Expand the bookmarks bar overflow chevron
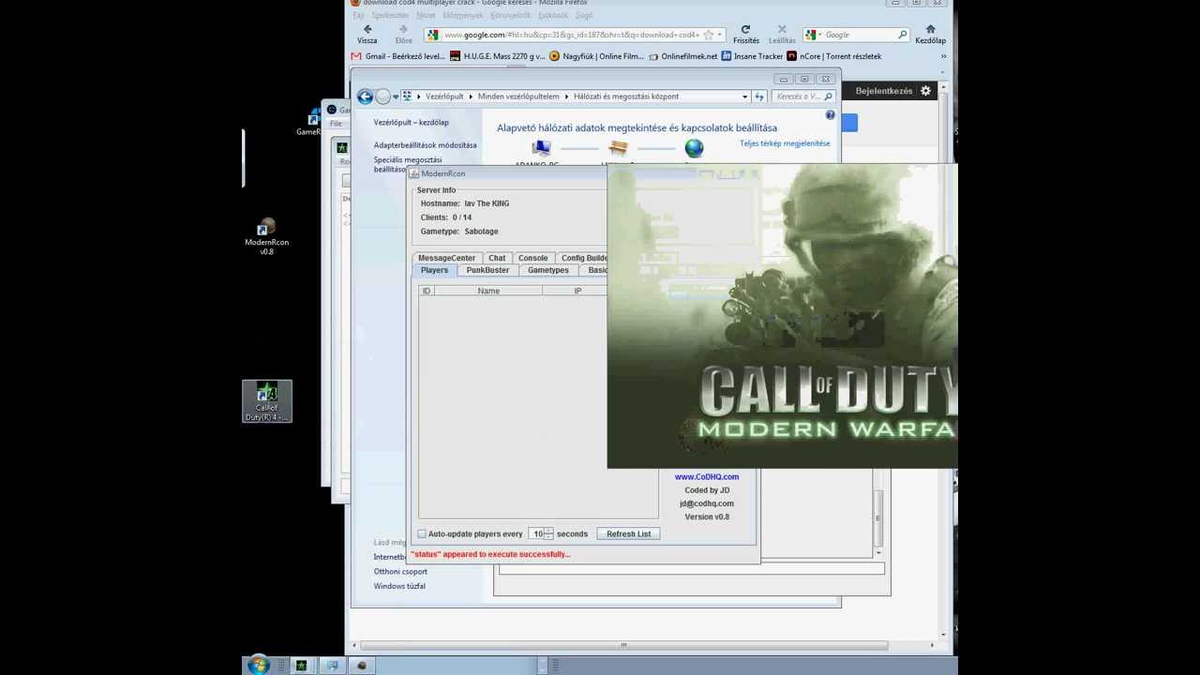 943,56
